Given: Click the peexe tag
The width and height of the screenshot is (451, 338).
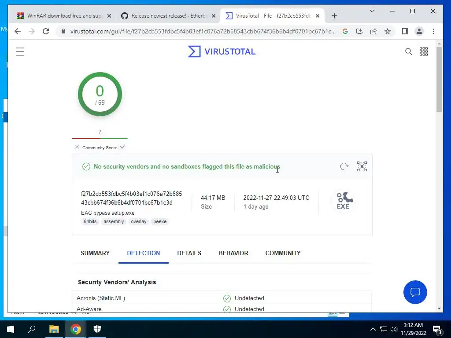Looking at the screenshot, I should pos(160,222).
